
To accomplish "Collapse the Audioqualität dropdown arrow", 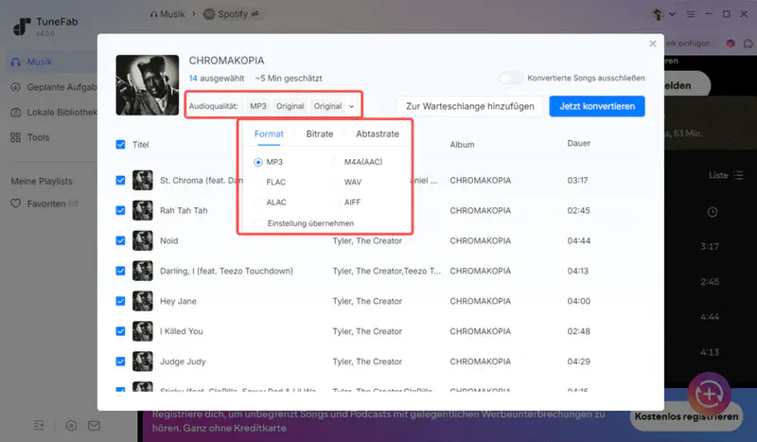I will [352, 106].
